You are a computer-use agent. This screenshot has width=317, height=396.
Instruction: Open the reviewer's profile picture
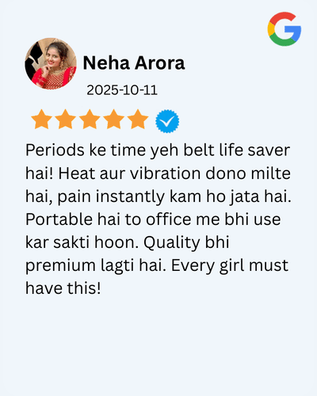[x=51, y=63]
